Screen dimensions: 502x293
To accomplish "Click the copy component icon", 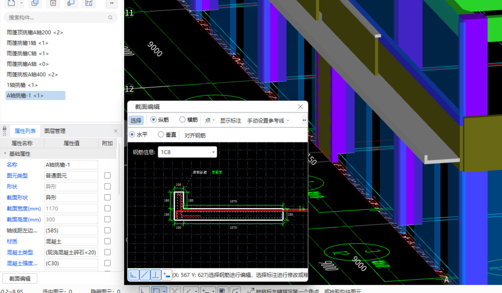I will pos(35,3).
